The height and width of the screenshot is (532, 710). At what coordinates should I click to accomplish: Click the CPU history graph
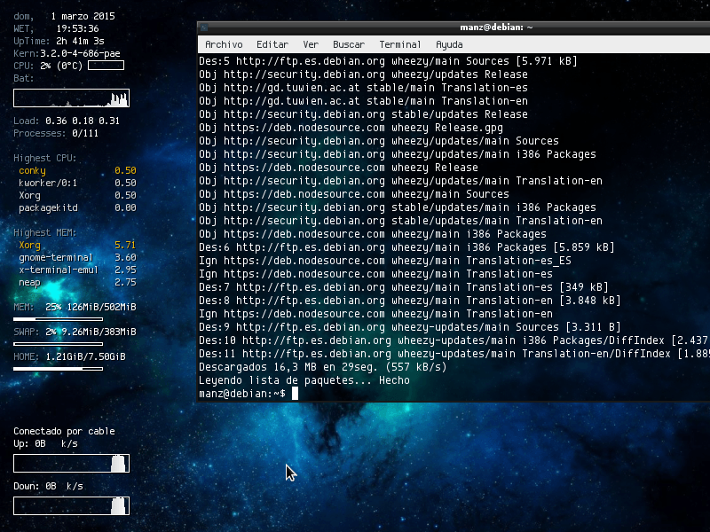[72, 98]
